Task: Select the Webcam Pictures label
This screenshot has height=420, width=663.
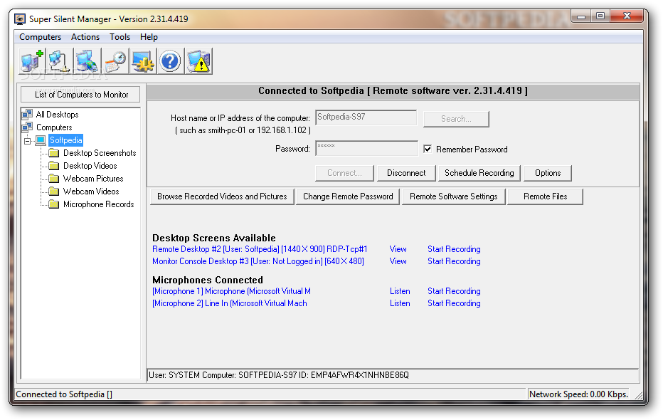Action: coord(93,179)
